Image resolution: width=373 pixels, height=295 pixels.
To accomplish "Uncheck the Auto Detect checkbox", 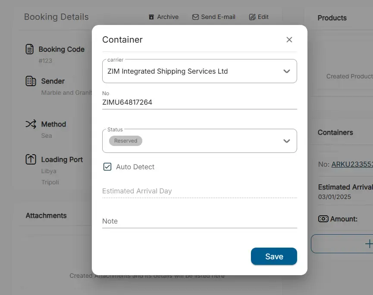I will (x=107, y=167).
